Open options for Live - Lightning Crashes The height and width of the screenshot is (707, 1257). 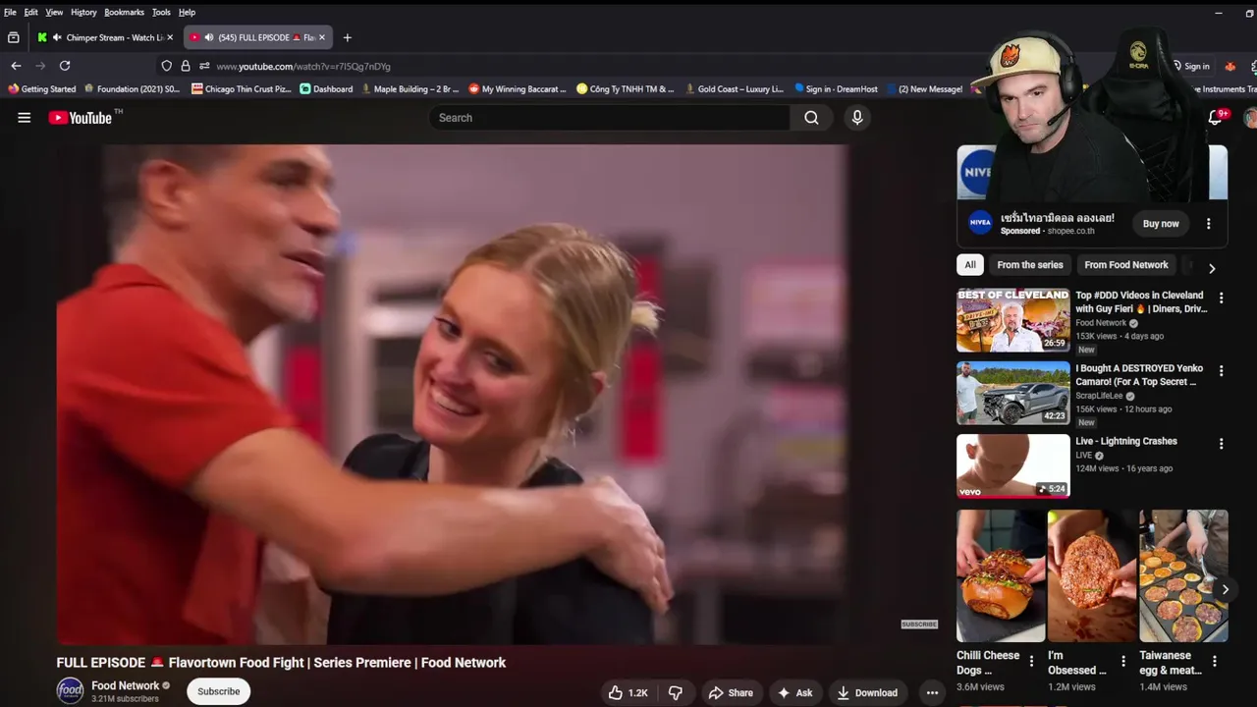click(1222, 444)
